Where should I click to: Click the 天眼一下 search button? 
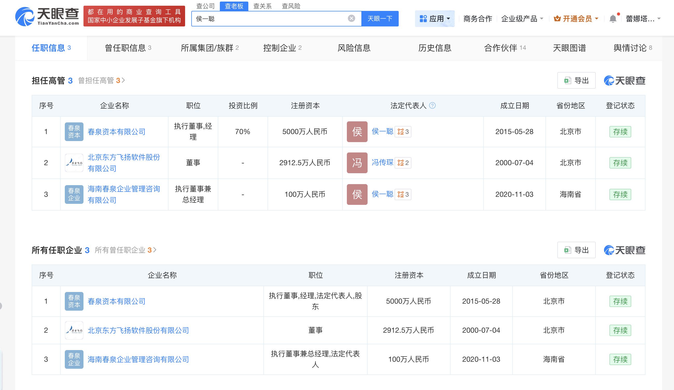click(380, 18)
